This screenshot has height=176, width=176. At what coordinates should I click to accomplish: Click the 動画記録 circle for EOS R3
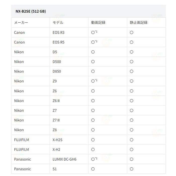[93, 32]
